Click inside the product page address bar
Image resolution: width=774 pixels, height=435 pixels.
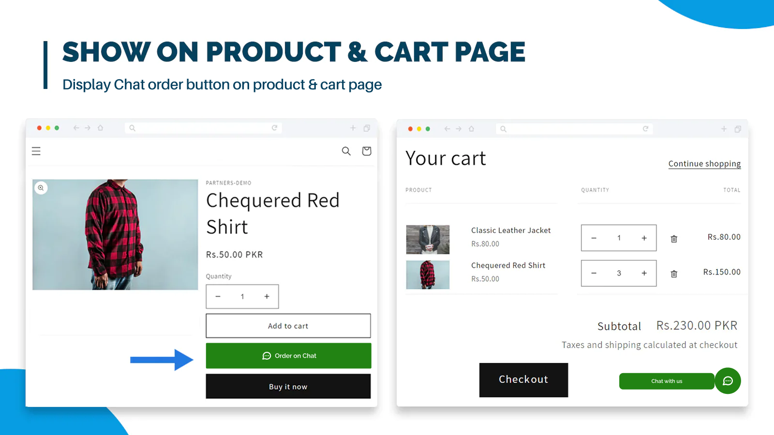coord(203,128)
